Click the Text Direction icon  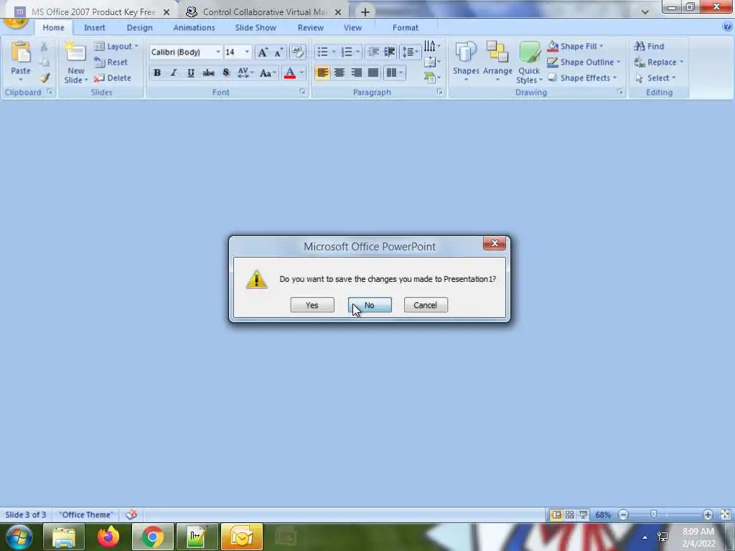coord(431,46)
